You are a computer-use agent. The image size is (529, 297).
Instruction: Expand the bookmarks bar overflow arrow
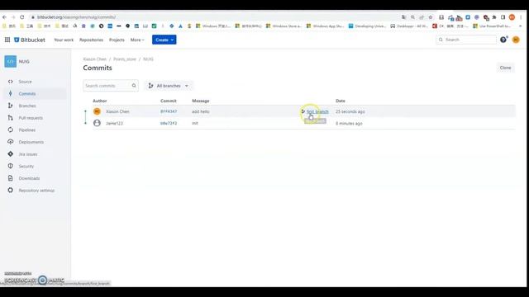coord(521,26)
